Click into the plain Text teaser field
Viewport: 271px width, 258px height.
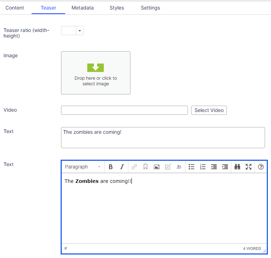(163, 138)
